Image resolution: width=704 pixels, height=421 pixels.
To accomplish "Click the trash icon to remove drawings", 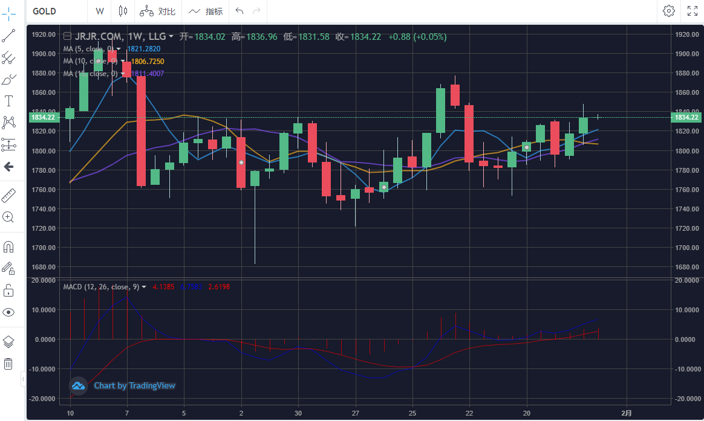I will click(x=9, y=364).
